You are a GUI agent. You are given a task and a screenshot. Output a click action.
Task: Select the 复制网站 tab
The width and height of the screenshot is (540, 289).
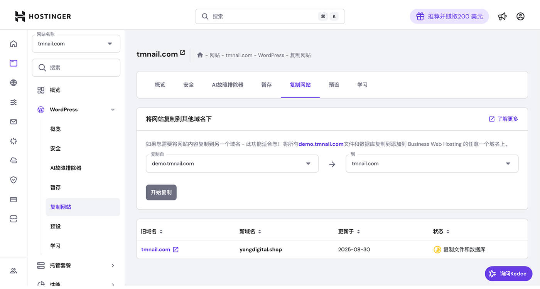click(x=300, y=85)
